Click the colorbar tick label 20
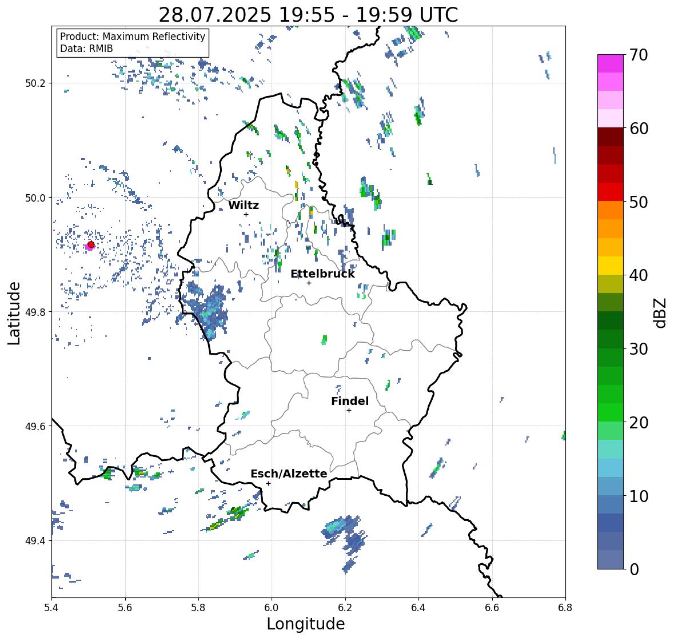Screen dimensions: 674x638 [639, 423]
